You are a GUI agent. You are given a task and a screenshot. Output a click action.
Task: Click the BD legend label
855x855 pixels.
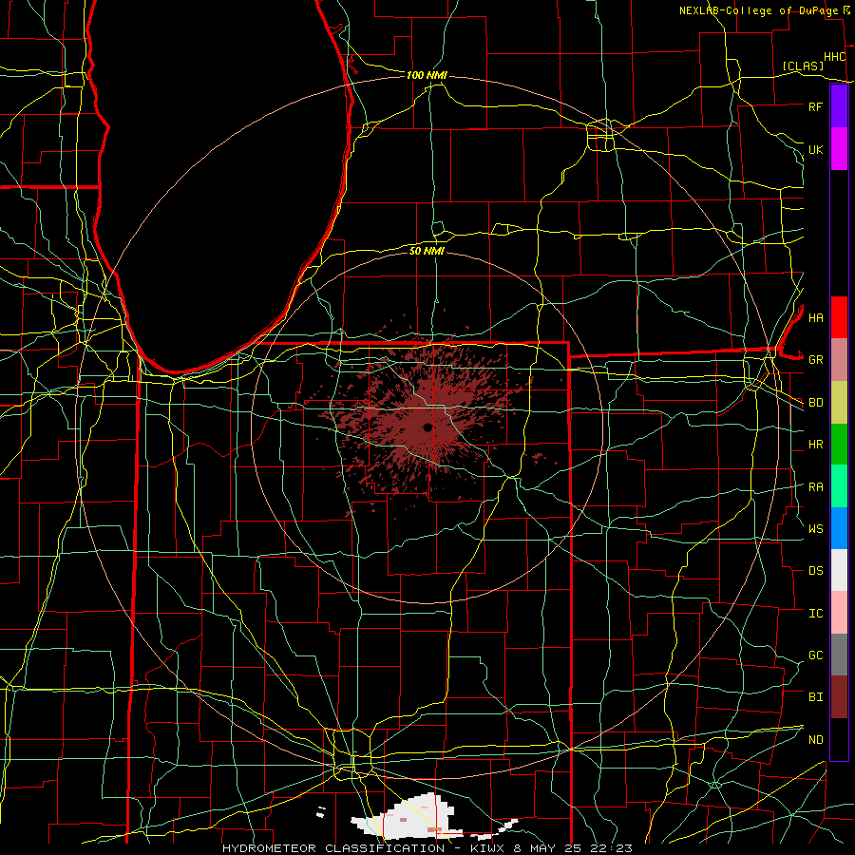click(x=815, y=403)
